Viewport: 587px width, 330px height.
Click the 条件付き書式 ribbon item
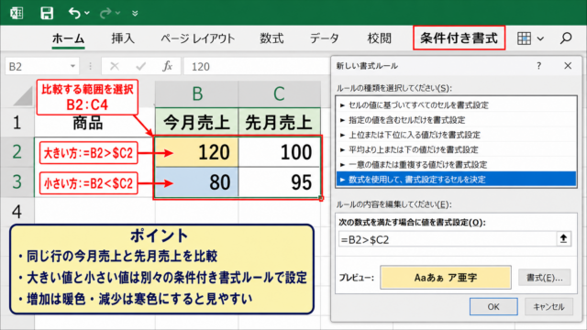pyautogui.click(x=459, y=38)
